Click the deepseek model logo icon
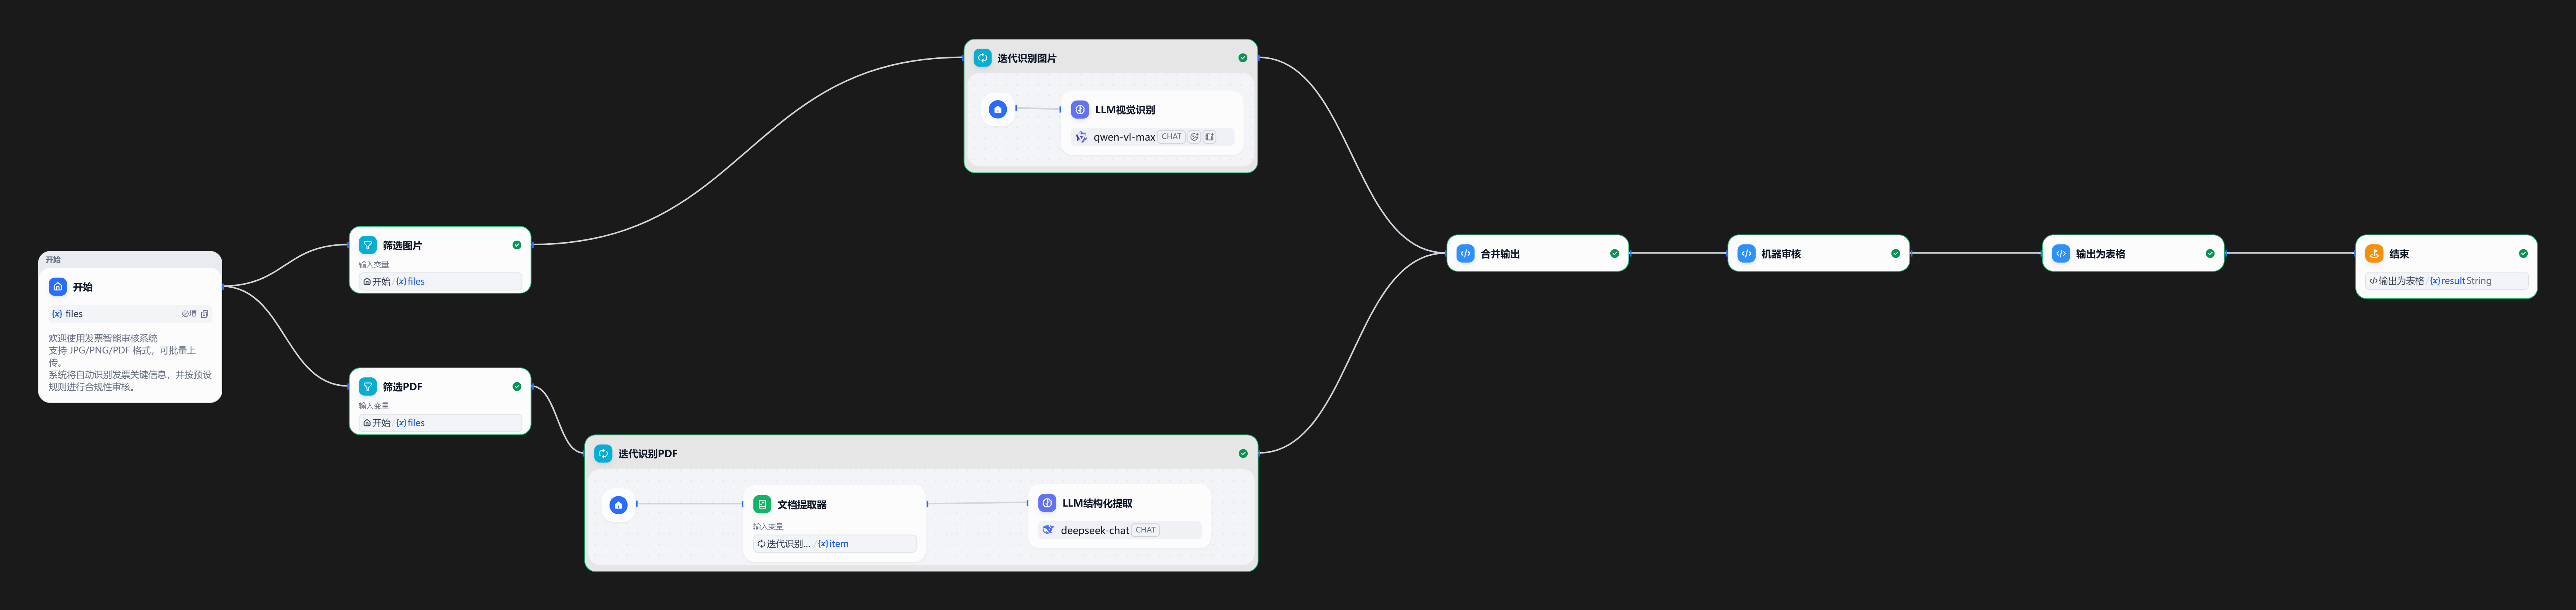The image size is (2576, 610). (x=1048, y=530)
